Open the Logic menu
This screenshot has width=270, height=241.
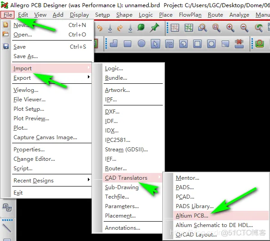pyautogui.click(x=146, y=15)
